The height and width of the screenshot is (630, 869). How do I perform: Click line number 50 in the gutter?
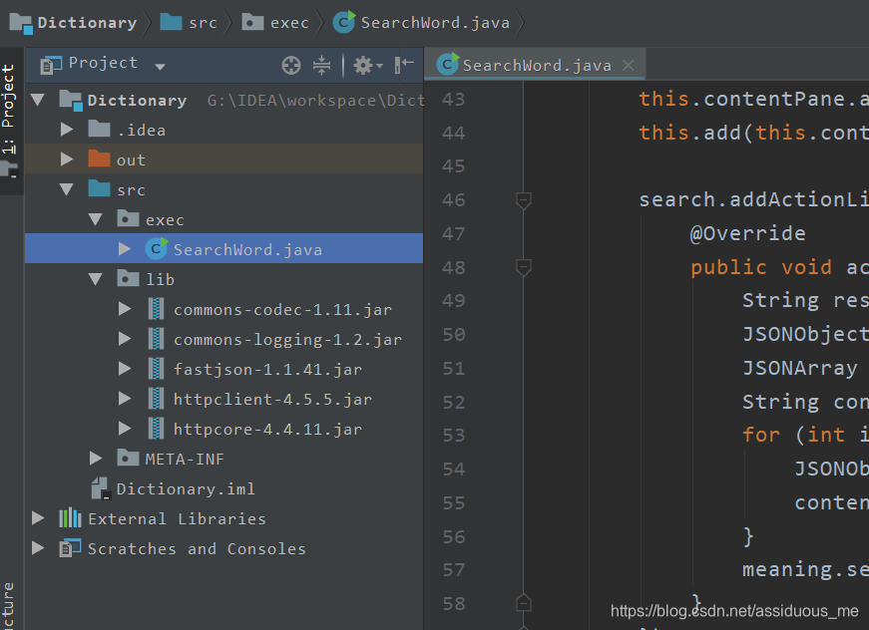454,334
